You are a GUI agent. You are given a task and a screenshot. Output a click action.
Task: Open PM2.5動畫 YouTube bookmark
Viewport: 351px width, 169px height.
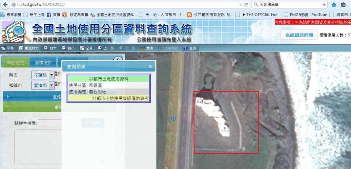coord(305,15)
